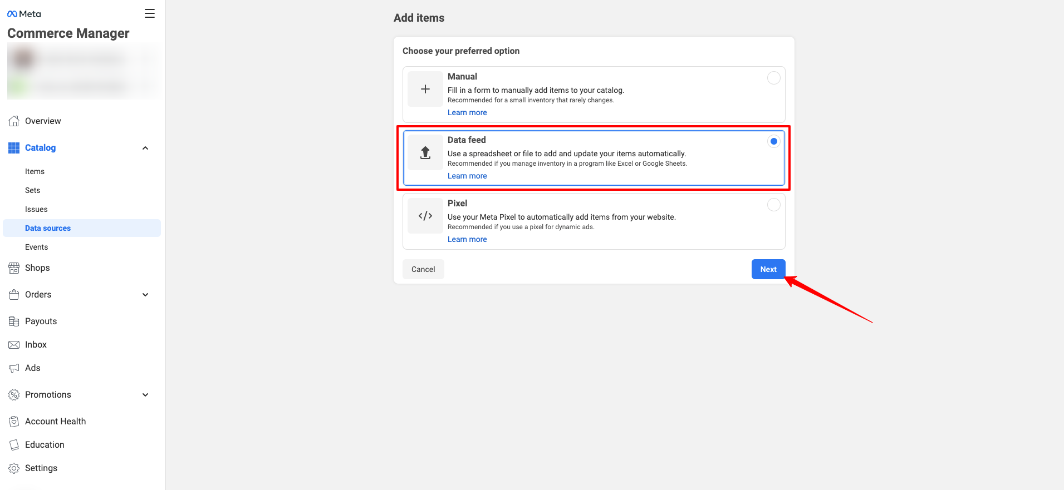1064x490 pixels.
Task: Expand the Promotions menu chevron
Action: 145,395
